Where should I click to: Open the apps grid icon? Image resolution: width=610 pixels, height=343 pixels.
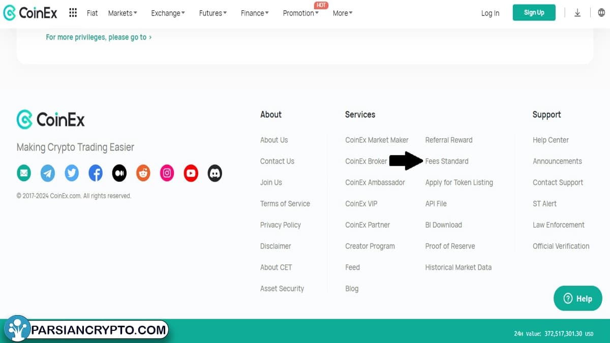point(73,13)
